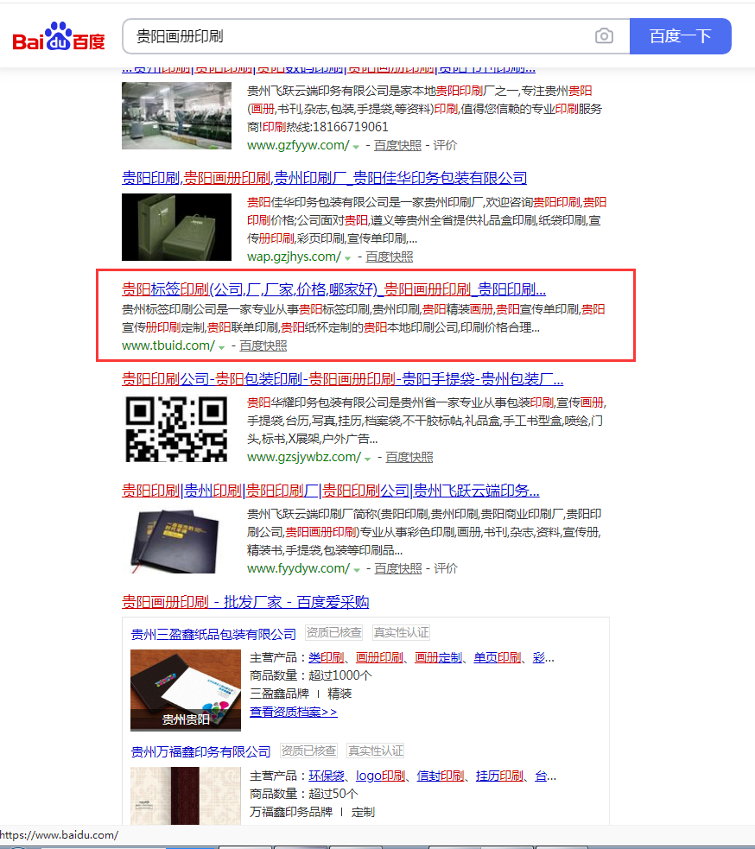Expand dropdown arrow beside www.fyydyw.com/
This screenshot has height=849, width=755.
(357, 570)
